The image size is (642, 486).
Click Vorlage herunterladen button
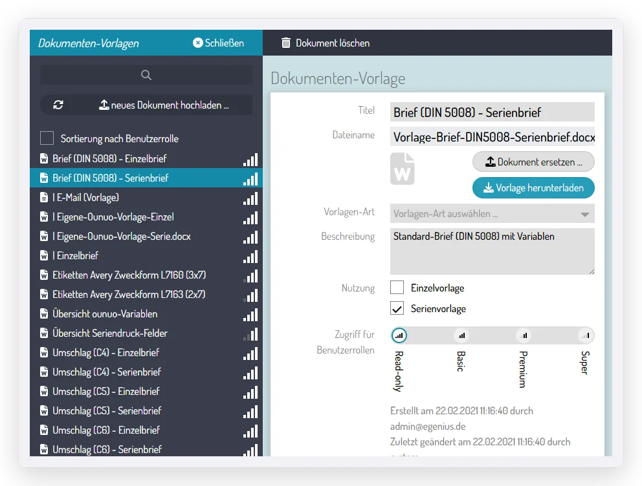pos(533,187)
